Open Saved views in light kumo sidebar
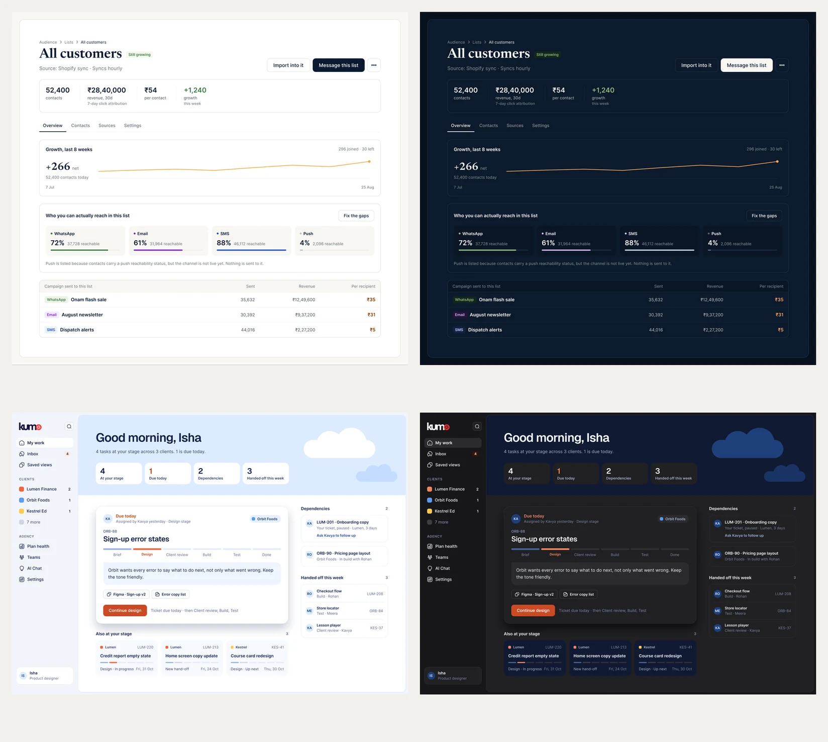The width and height of the screenshot is (828, 742). (x=45, y=465)
